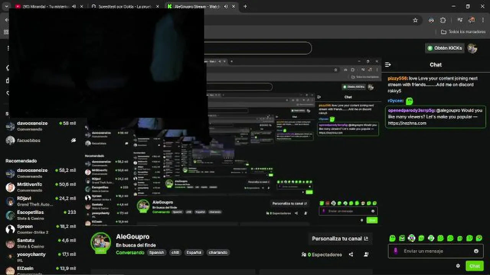Open the Chrome extensions puzzle icon
490x275 pixels.
coord(443,20)
